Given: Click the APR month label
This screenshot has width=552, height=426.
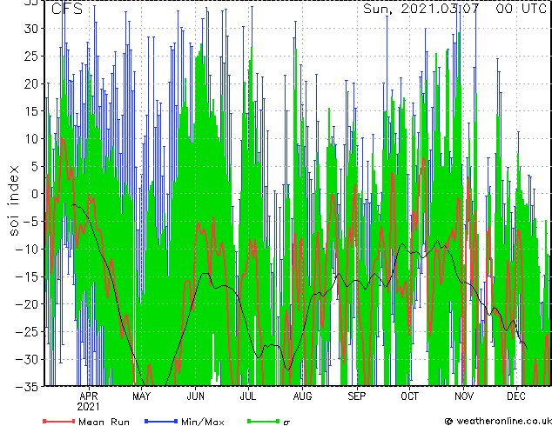Looking at the screenshot, I should 88,396.
